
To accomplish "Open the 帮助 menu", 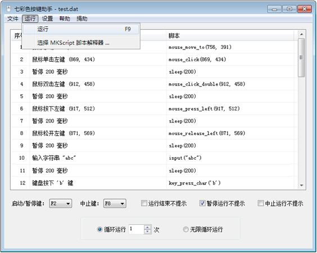I will (65, 19).
